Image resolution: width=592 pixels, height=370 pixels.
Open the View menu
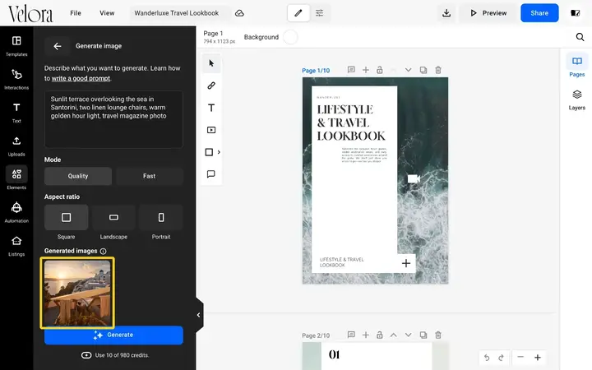tap(107, 13)
